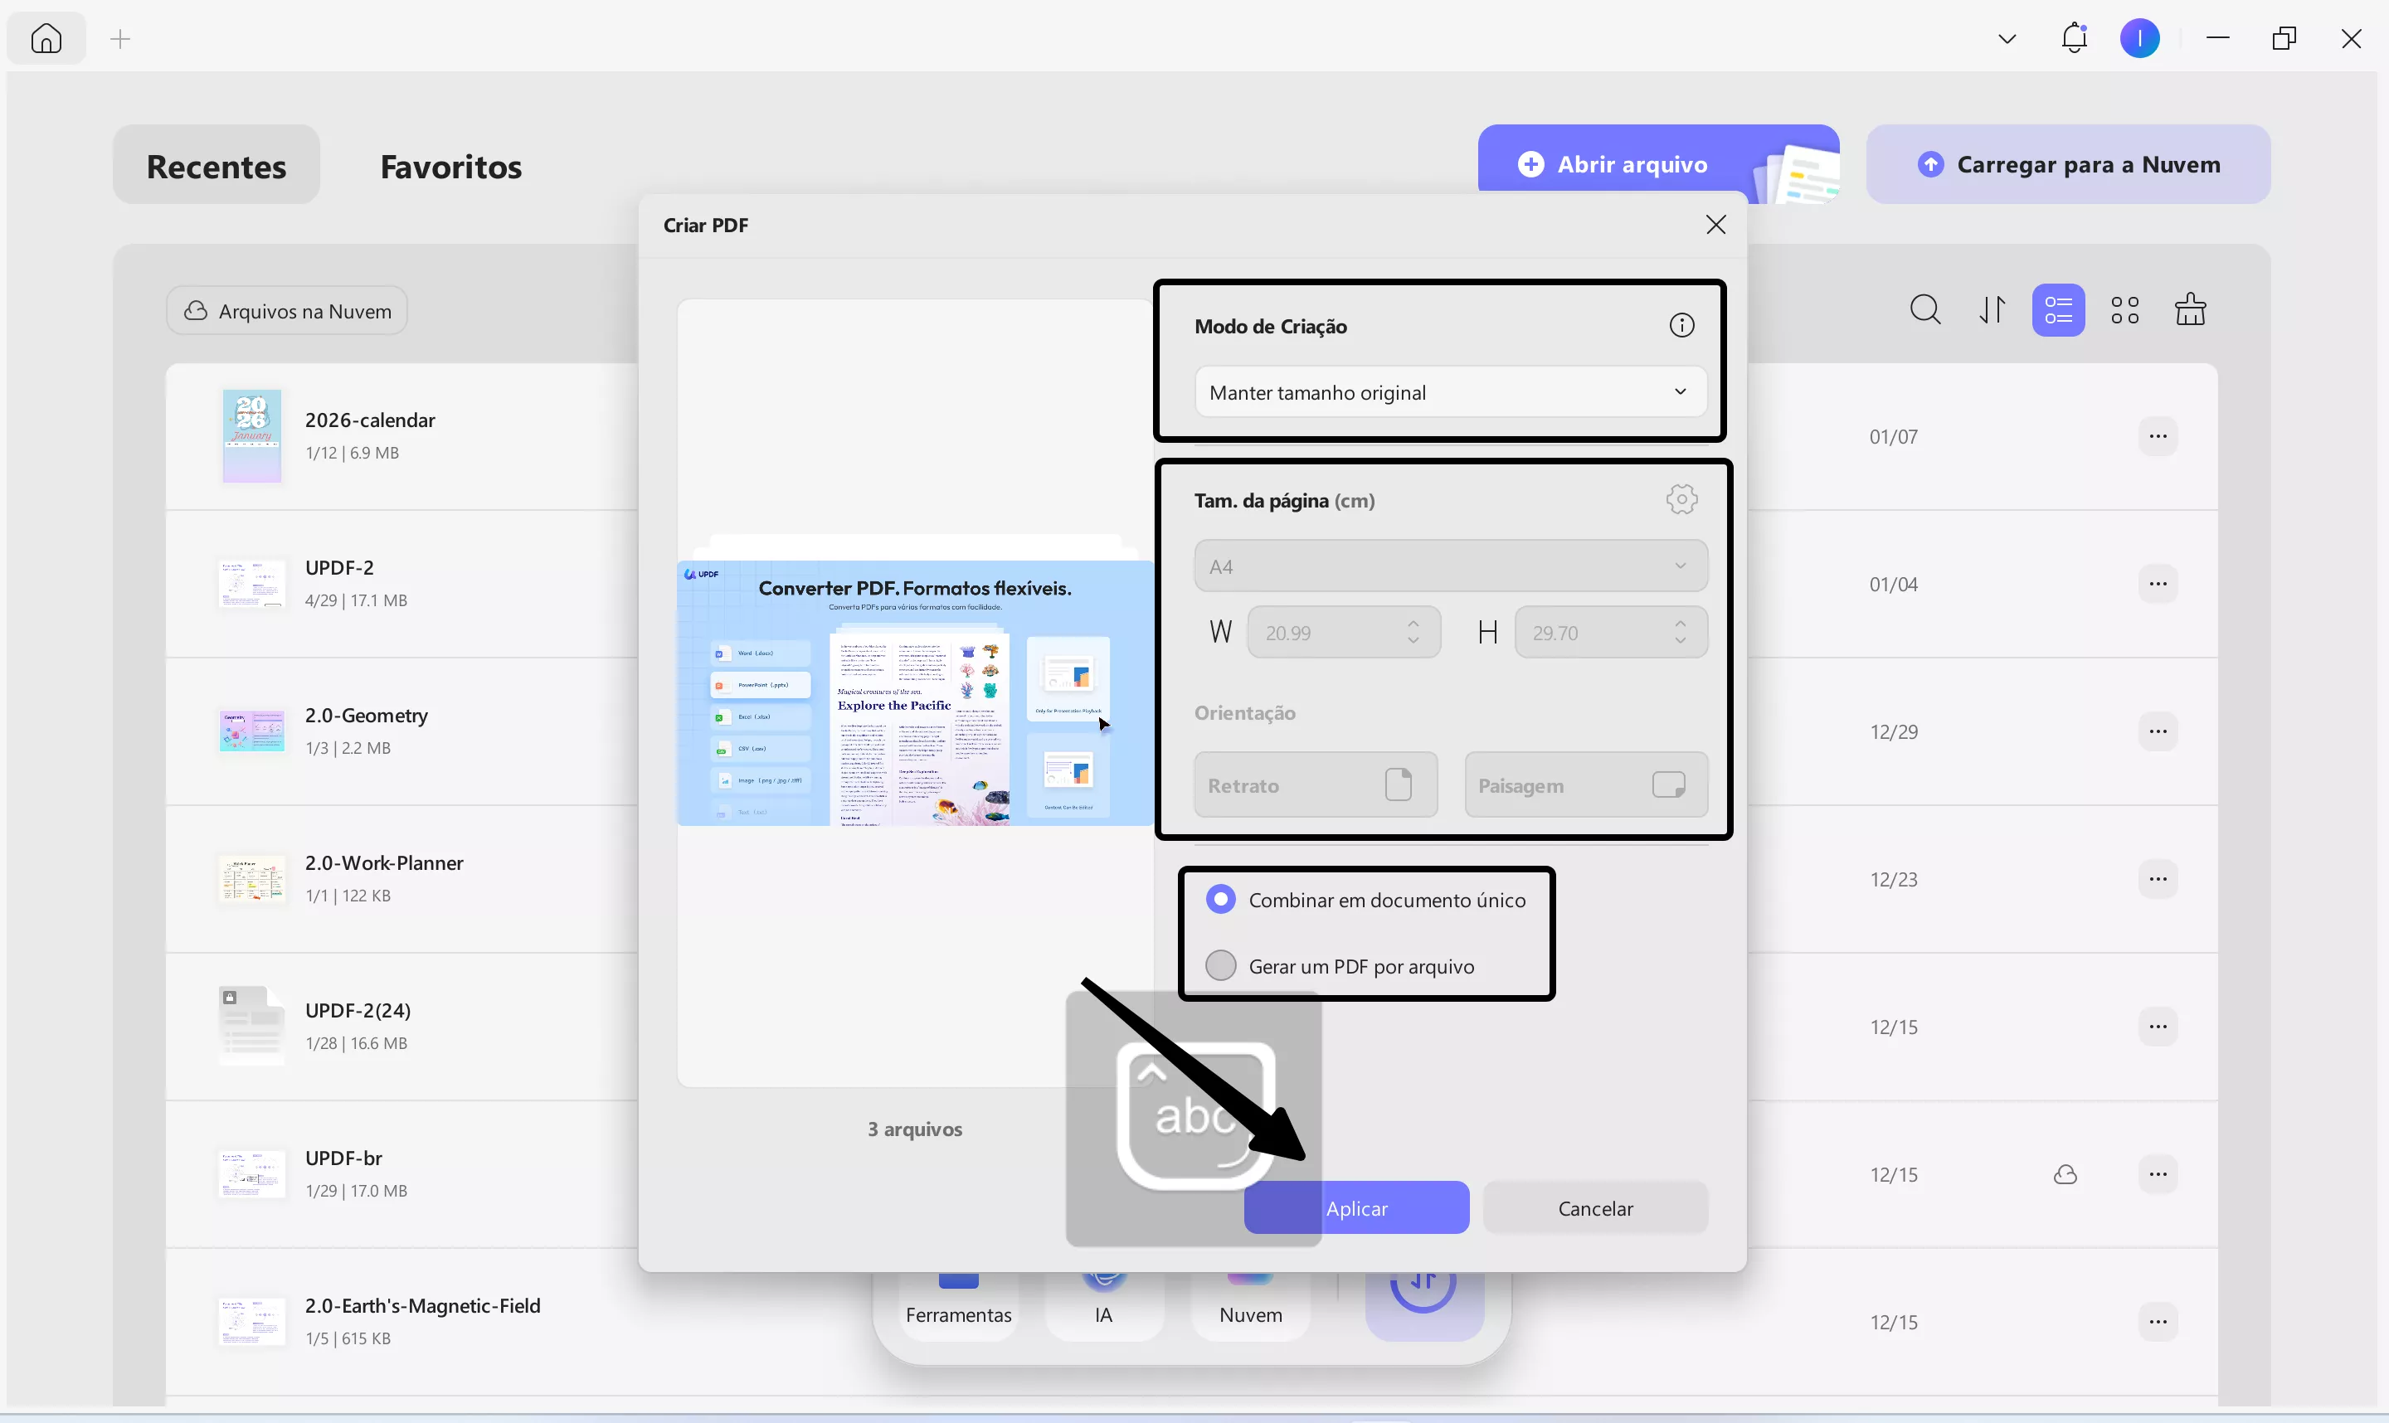The width and height of the screenshot is (2389, 1423).
Task: Open the chevron dropdown in the title bar
Action: pos(2007,37)
